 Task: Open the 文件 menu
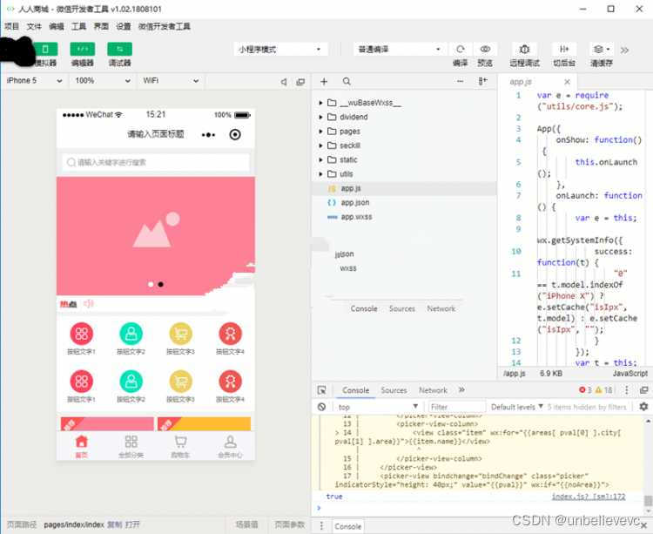point(34,26)
